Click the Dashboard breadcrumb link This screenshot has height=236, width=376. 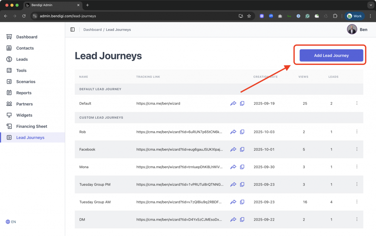pos(93,30)
